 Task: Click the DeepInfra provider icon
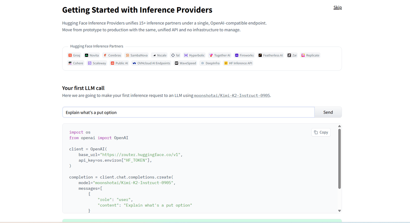click(203, 63)
